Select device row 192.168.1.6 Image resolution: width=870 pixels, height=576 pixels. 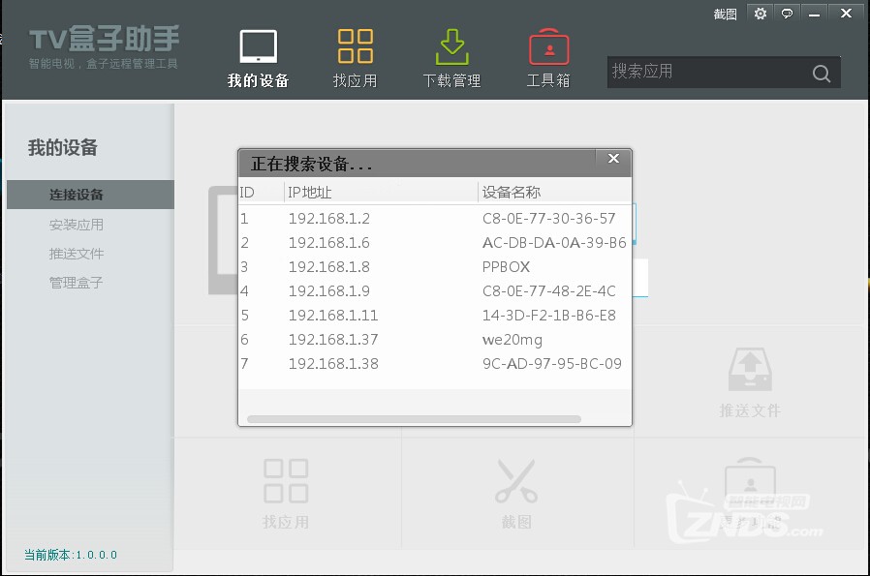pyautogui.click(x=434, y=243)
